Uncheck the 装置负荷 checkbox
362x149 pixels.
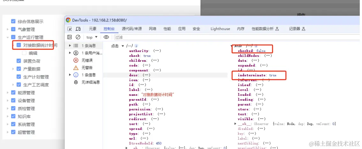(x=19, y=61)
